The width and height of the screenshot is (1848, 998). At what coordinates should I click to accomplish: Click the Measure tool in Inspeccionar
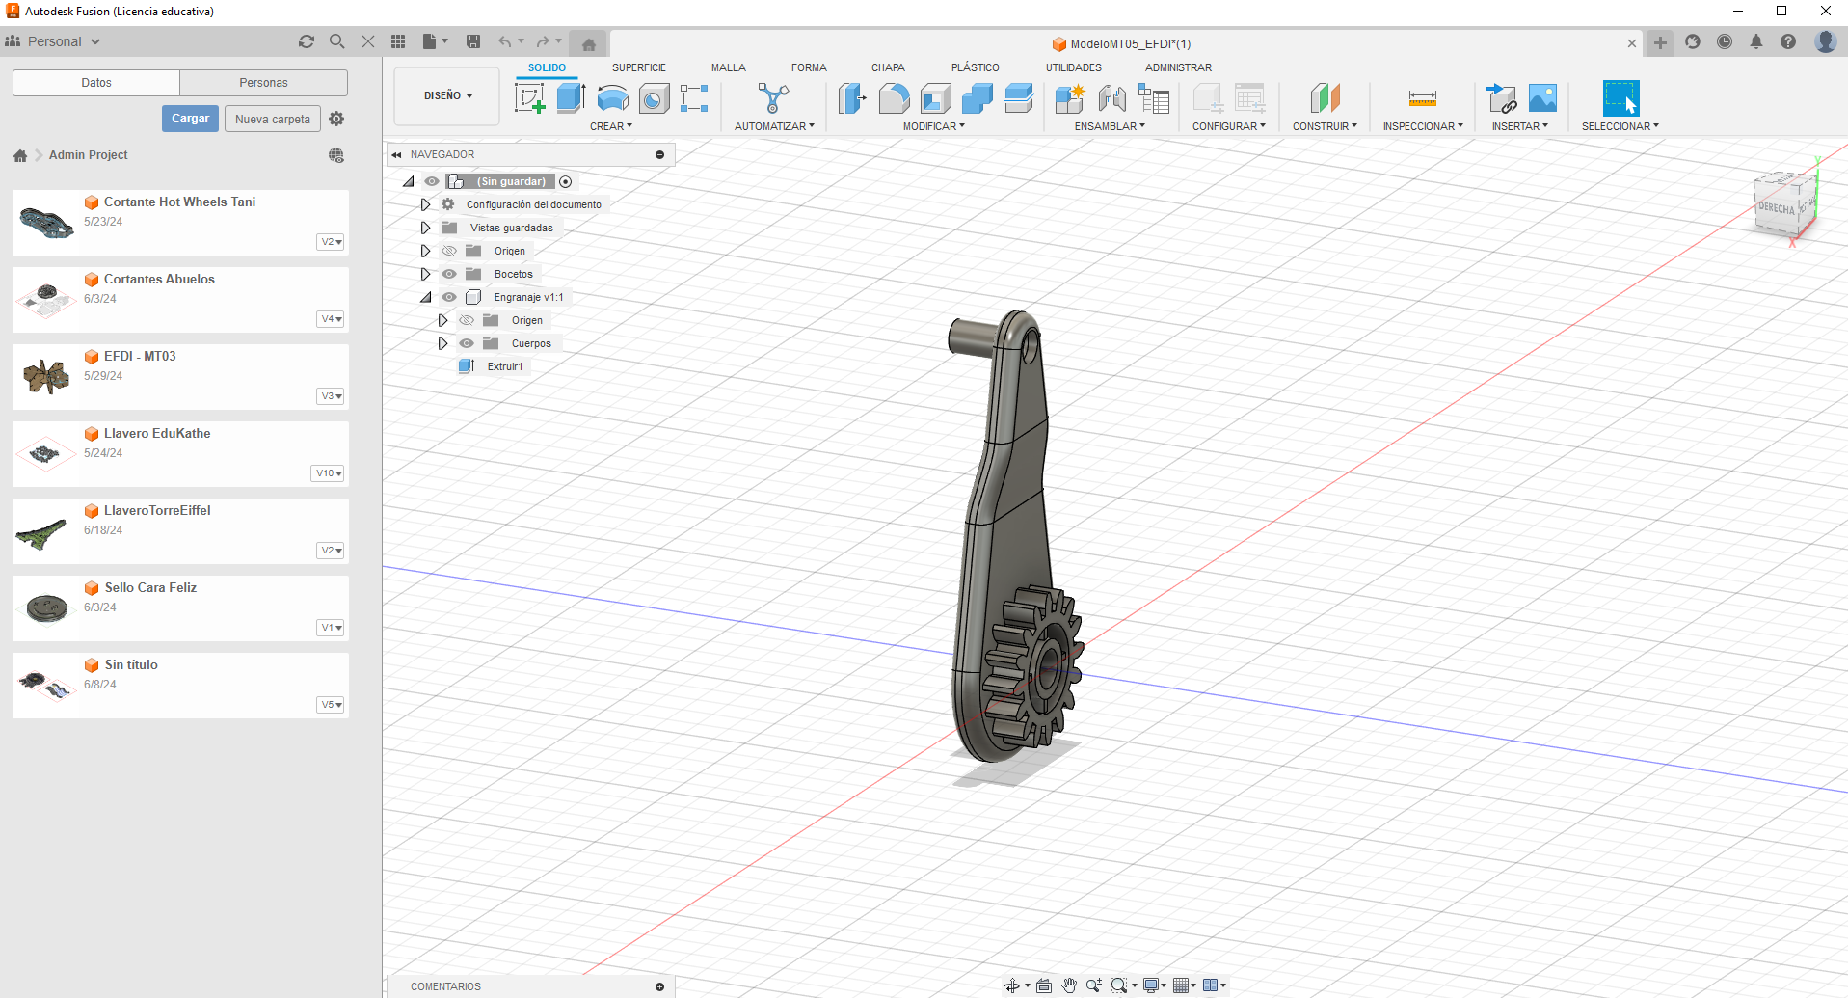(1423, 98)
